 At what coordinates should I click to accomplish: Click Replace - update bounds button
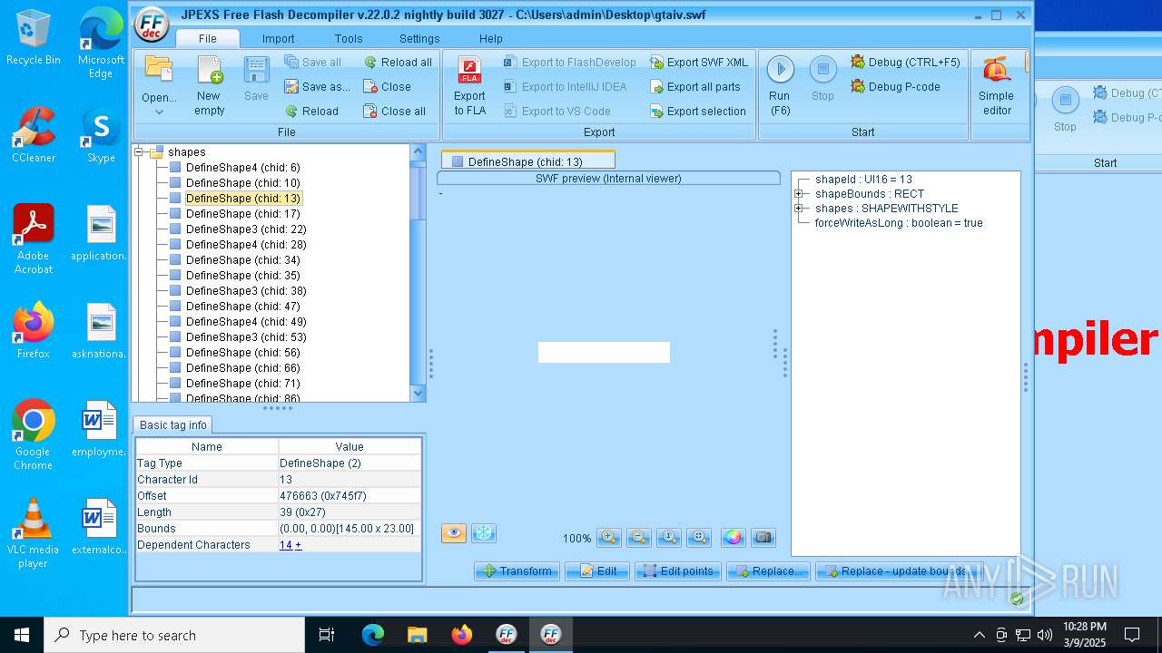click(x=899, y=570)
